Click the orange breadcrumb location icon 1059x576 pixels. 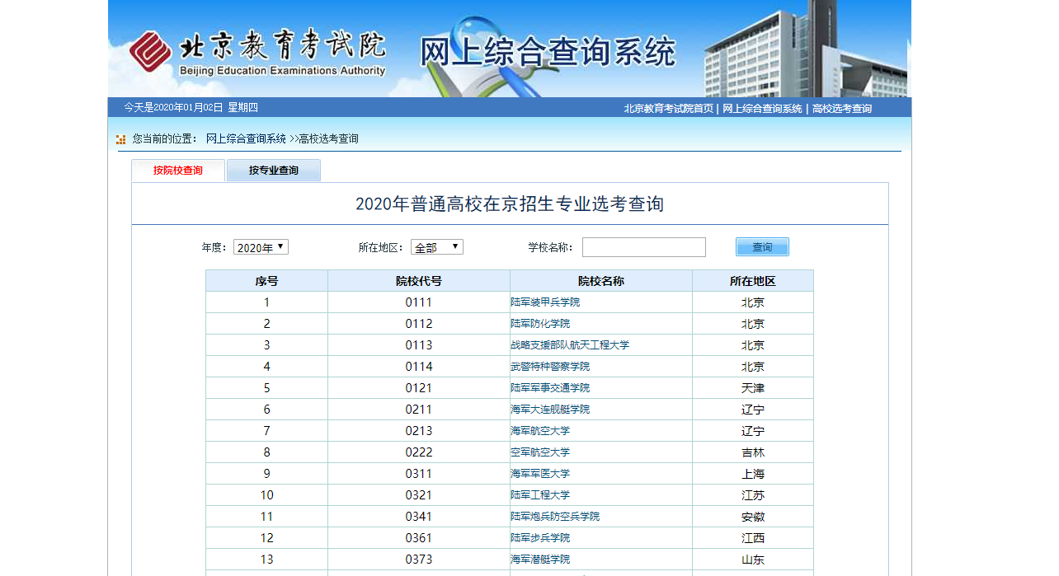click(120, 139)
